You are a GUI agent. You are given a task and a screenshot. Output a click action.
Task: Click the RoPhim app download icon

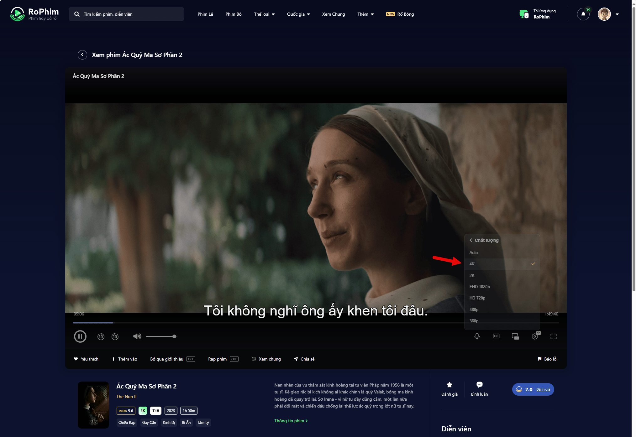(524, 14)
